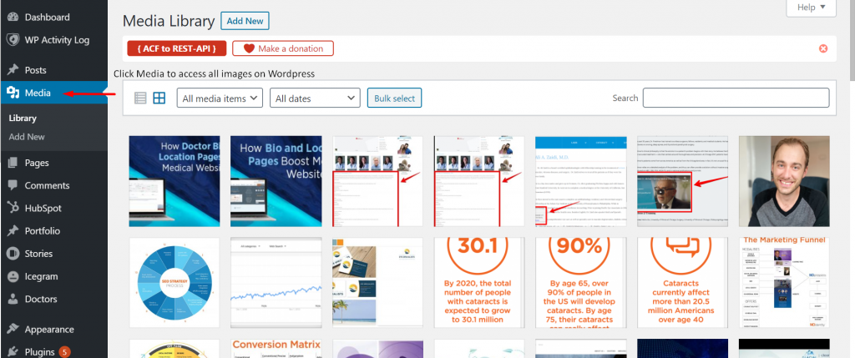The width and height of the screenshot is (855, 358).
Task: Open the 'How Doctor Bio Location Pages' thumbnail
Action: (175, 181)
